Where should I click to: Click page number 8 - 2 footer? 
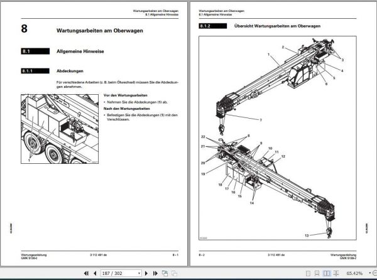202,255
